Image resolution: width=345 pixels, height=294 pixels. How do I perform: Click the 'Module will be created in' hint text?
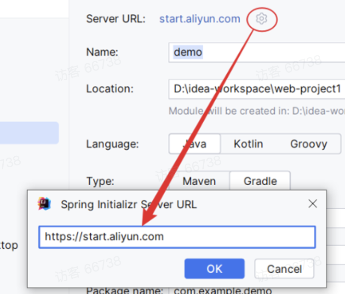pos(257,111)
